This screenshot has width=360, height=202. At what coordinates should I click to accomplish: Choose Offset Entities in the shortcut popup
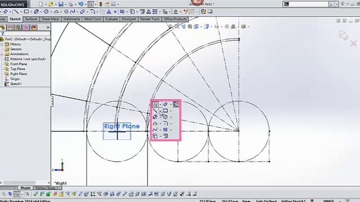click(165, 136)
